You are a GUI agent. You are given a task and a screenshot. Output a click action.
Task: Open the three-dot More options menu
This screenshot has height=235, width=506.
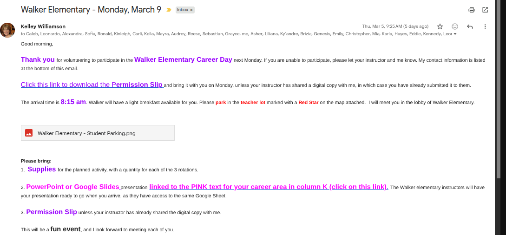(x=485, y=26)
